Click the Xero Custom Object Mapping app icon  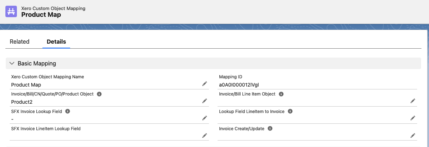[11, 11]
